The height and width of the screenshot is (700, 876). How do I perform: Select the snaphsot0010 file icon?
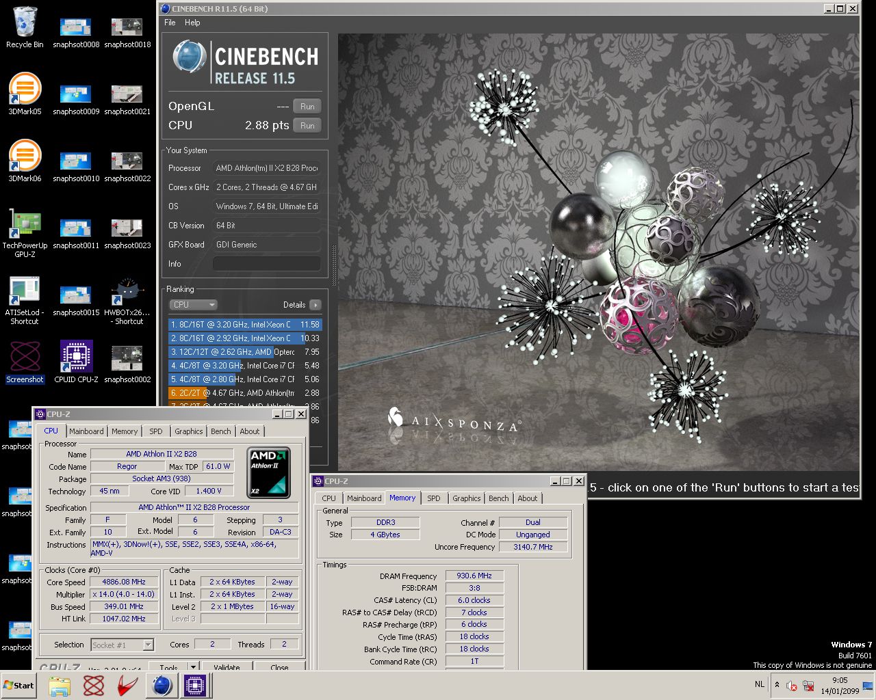click(x=76, y=166)
